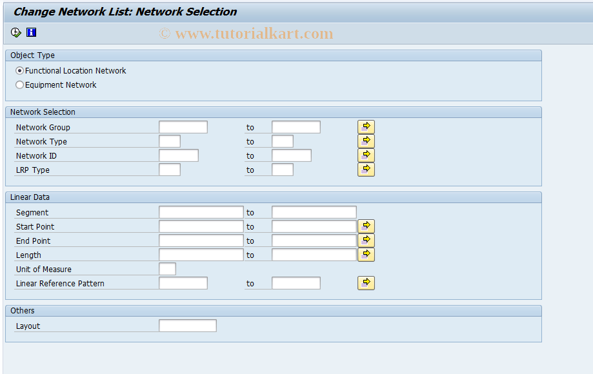Open multiple selection for Network ID
Viewport: 593px width, 374px height.
pos(365,155)
